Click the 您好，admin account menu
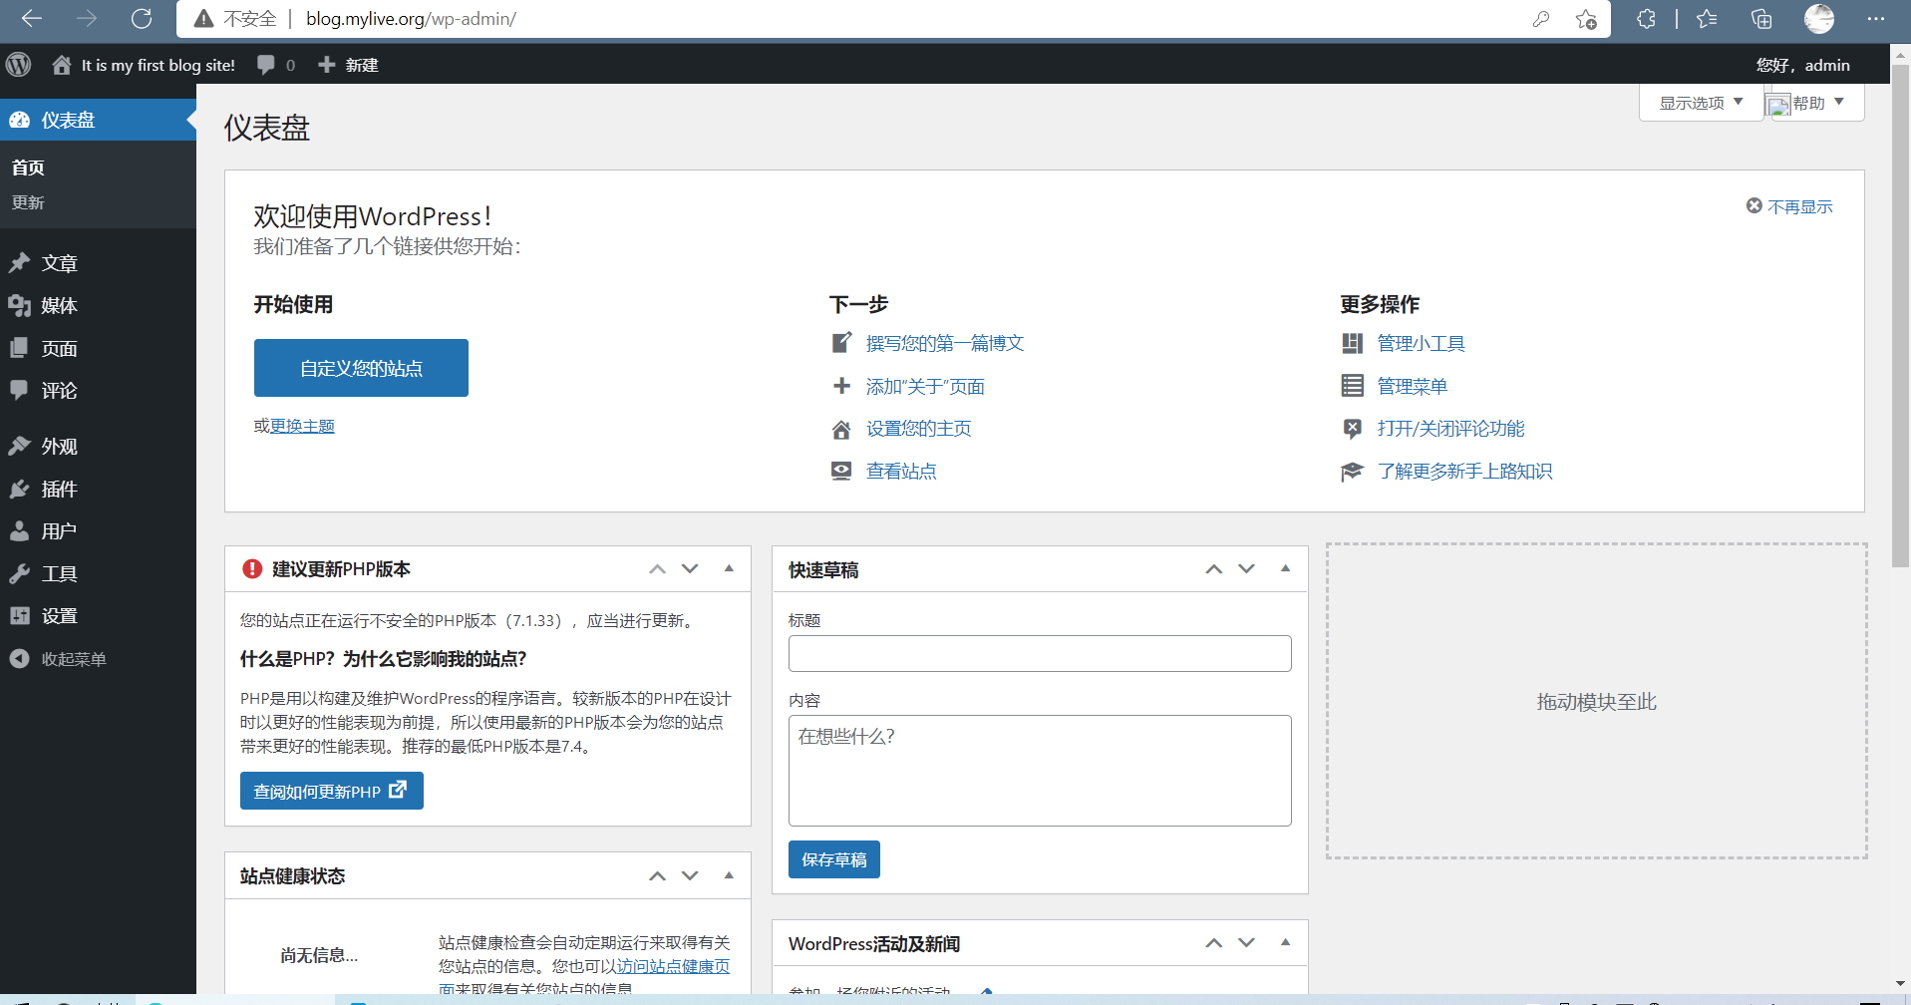The width and height of the screenshot is (1911, 1005). [1802, 65]
